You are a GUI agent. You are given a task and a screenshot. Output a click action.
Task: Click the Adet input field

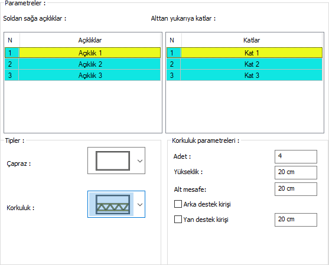(x=296, y=156)
